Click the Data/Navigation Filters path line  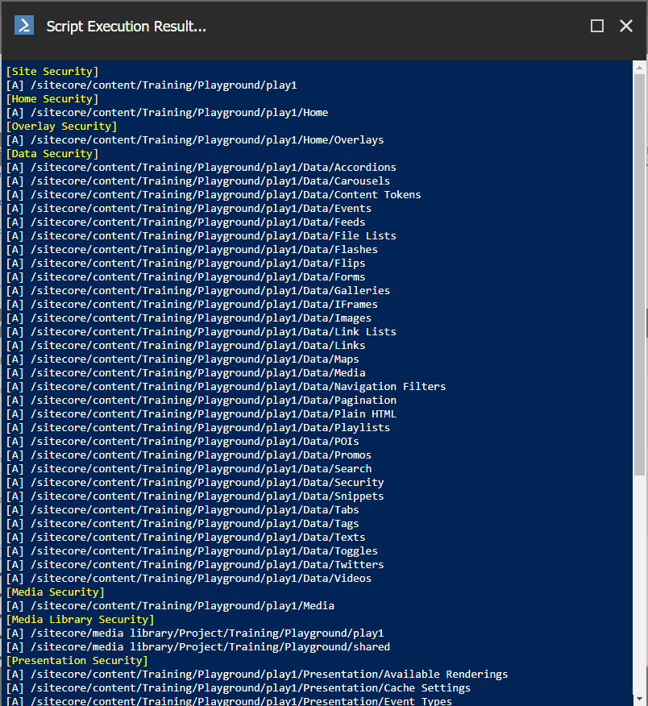coord(226,387)
